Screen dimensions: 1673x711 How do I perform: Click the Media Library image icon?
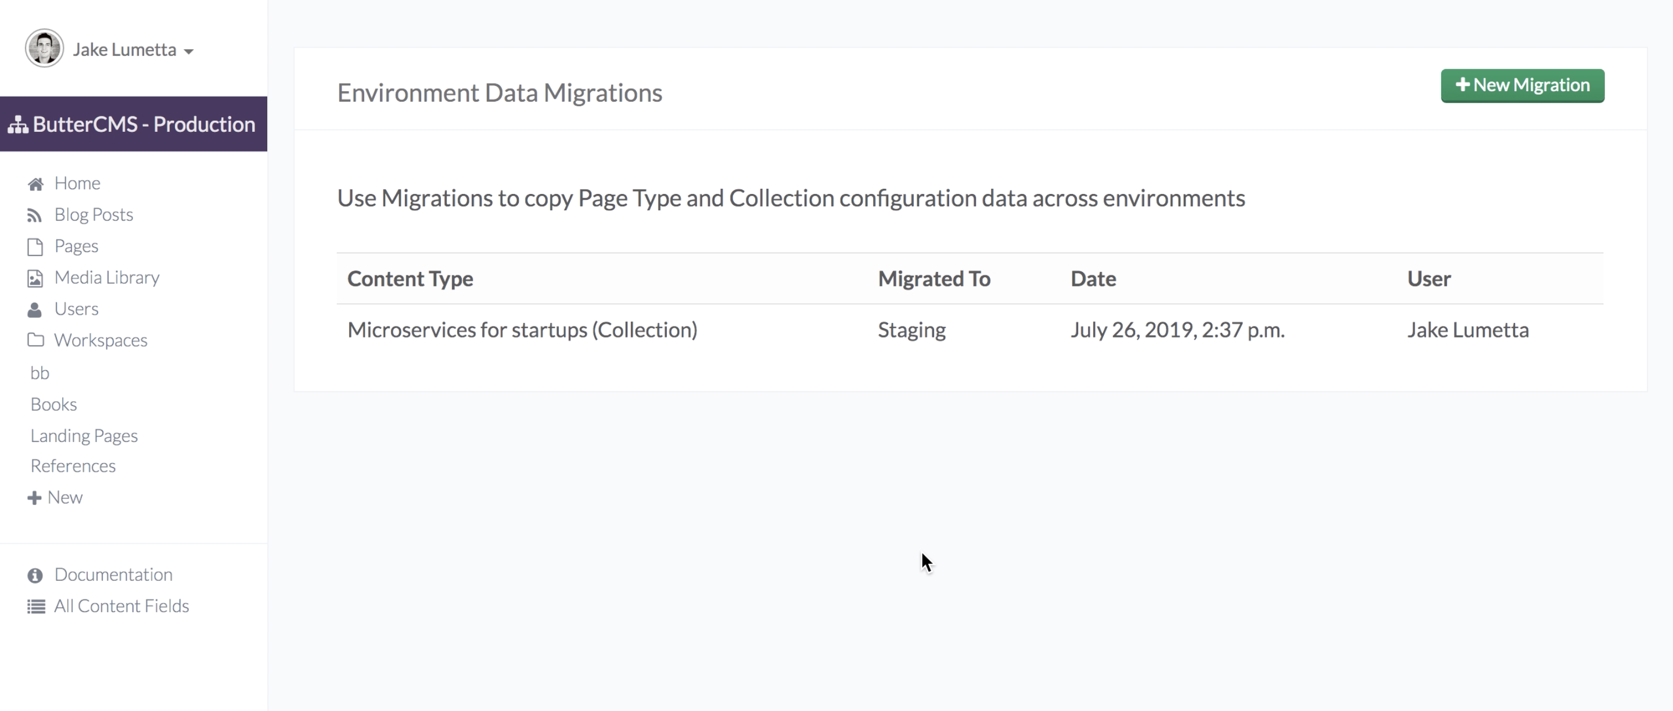[35, 279]
